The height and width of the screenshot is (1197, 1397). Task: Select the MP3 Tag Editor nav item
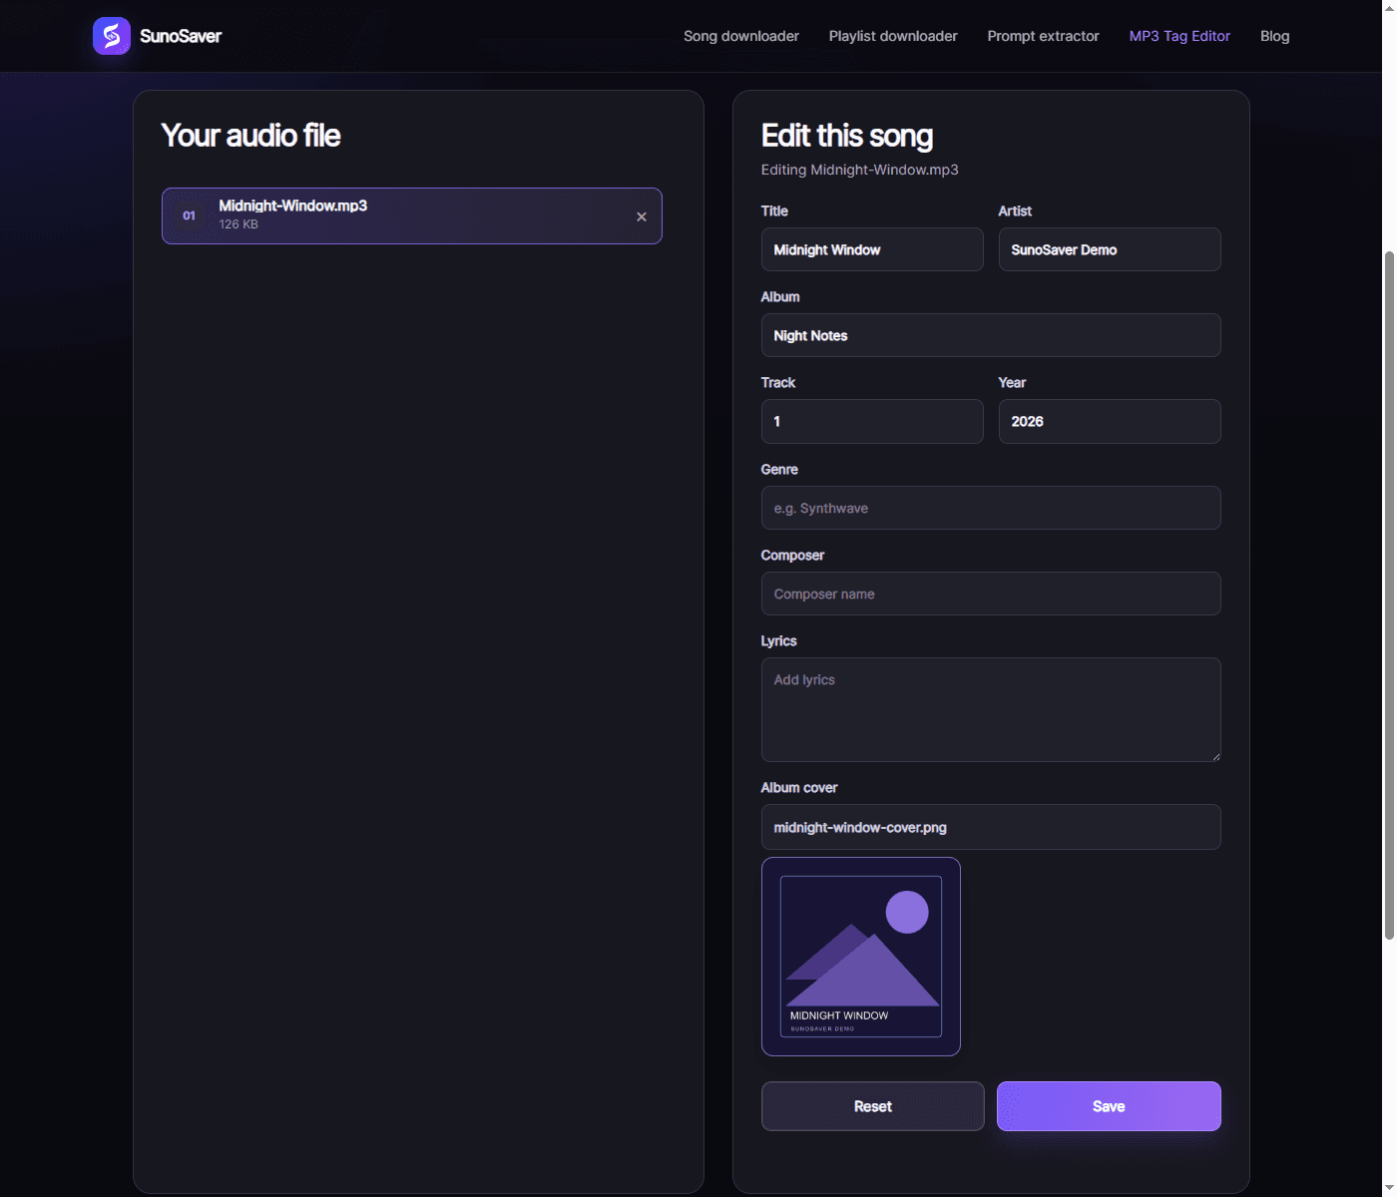(1179, 36)
